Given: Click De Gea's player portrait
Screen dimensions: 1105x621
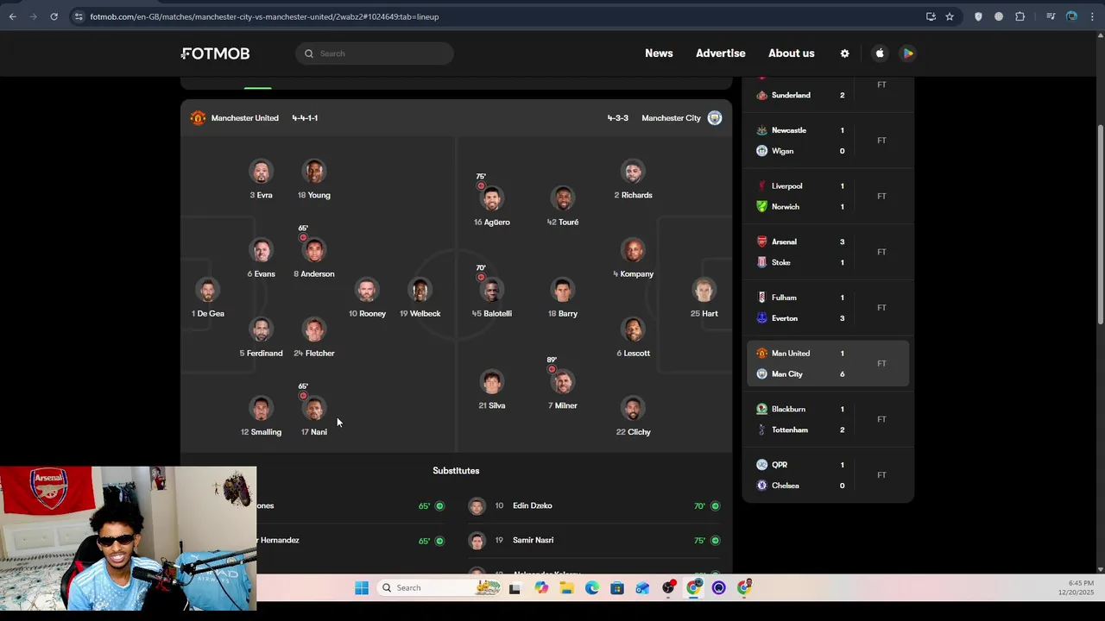Looking at the screenshot, I should coord(207,291).
